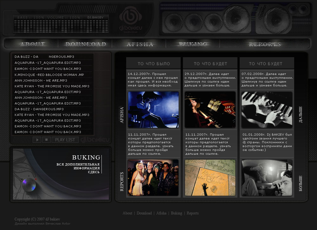
Task: Follow the footer Buking link
Action: click(x=177, y=213)
